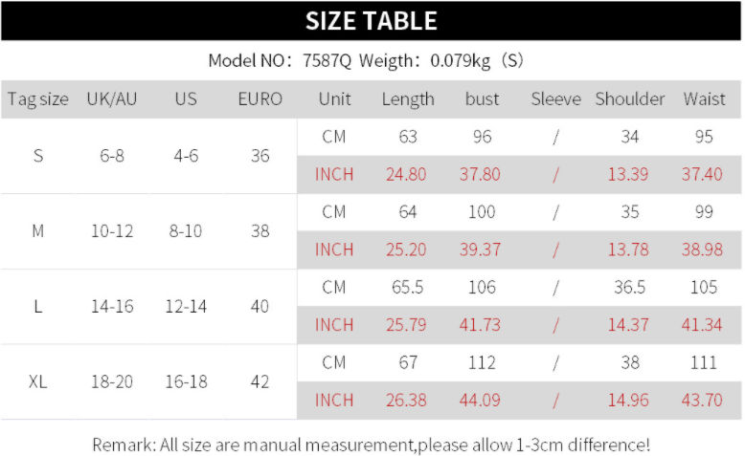The image size is (745, 456).
Task: Select the XL tag size cell
Action: 38,381
